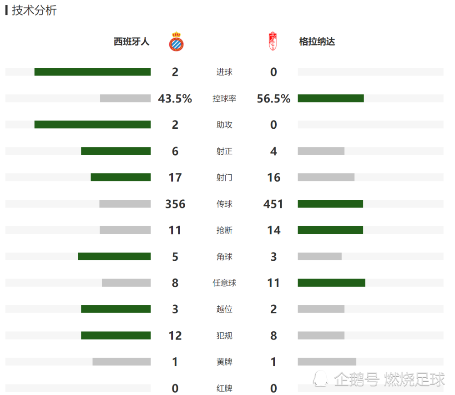The width and height of the screenshot is (455, 395).
Task: Click the Granada team crest icon
Action: point(273,41)
